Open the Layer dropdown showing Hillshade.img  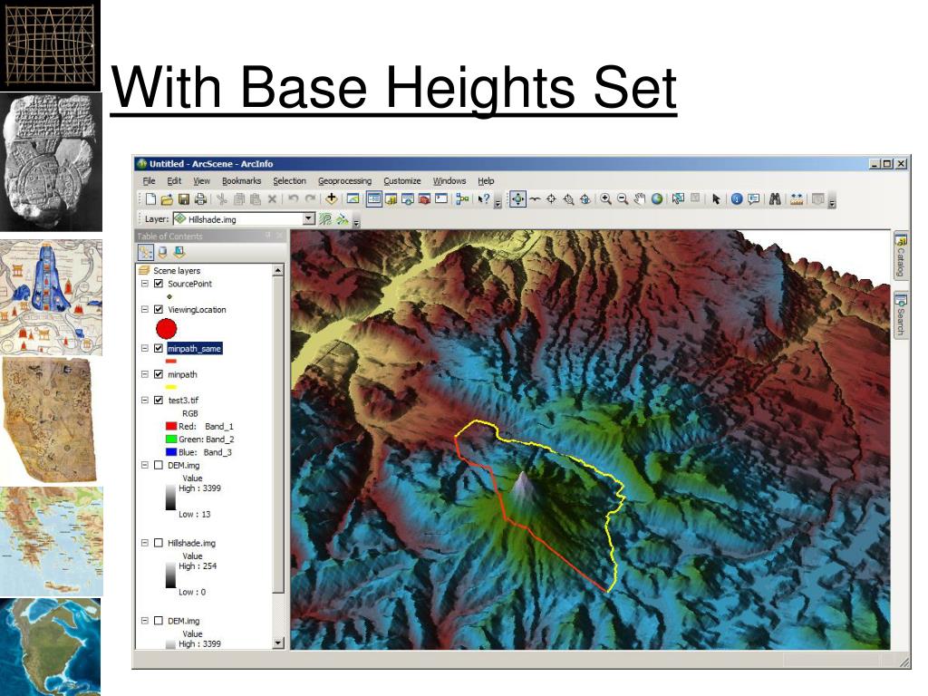click(308, 219)
